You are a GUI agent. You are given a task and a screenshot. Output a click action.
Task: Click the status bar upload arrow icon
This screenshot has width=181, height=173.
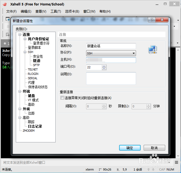point(149,169)
